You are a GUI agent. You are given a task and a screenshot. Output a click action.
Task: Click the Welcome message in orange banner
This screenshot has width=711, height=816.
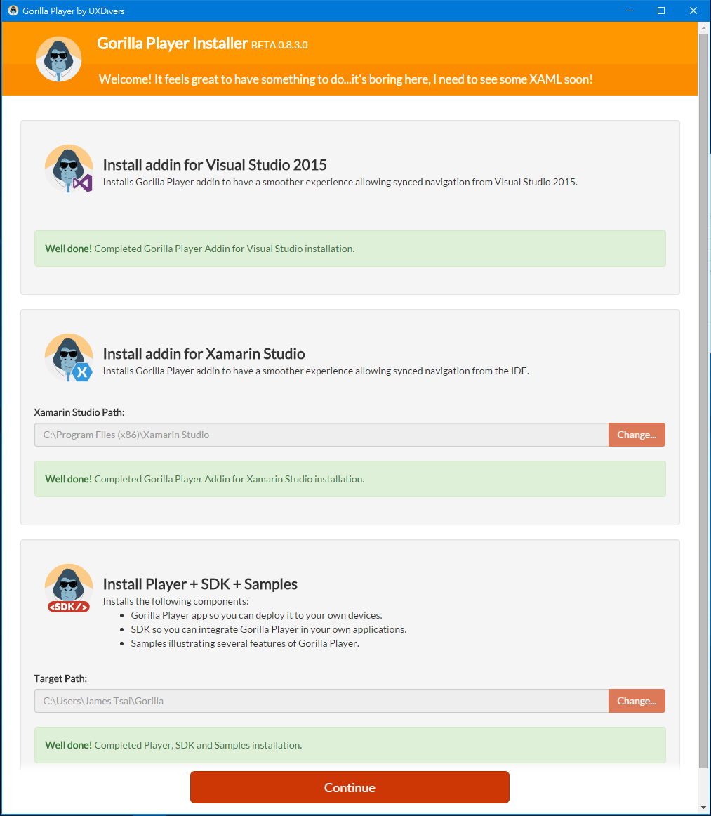pos(346,79)
